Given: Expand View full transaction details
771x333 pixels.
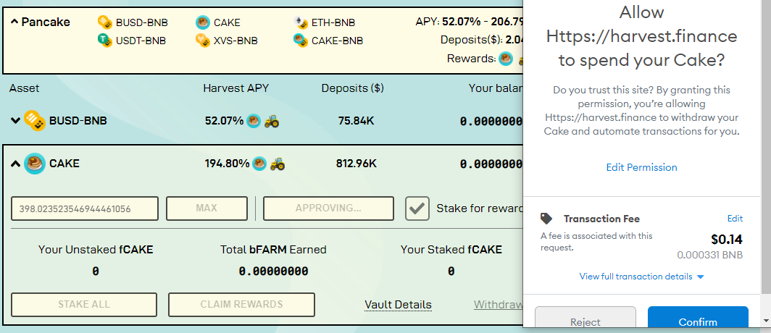Looking at the screenshot, I should pyautogui.click(x=642, y=277).
